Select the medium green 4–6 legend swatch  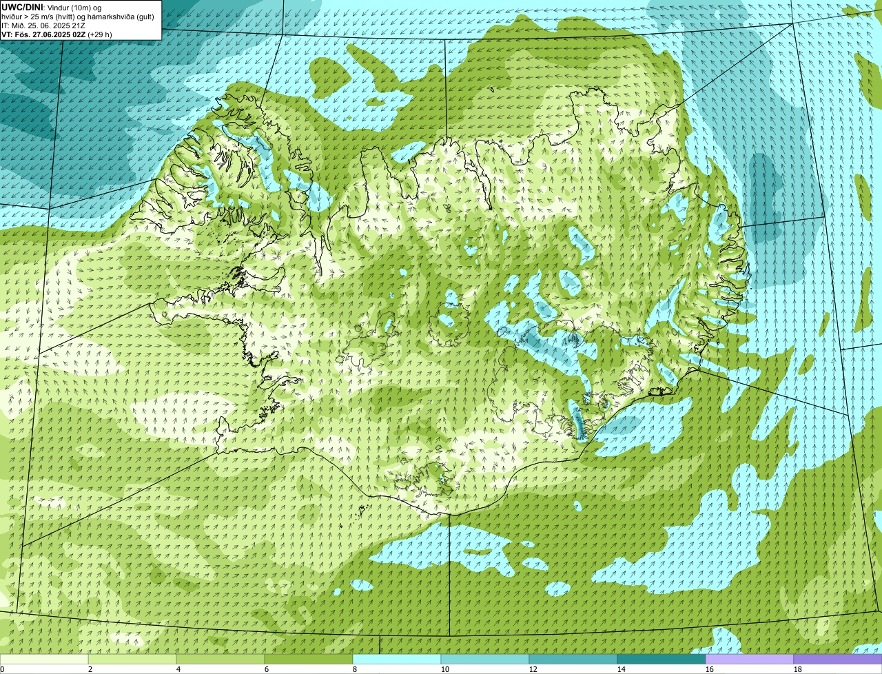point(220,659)
